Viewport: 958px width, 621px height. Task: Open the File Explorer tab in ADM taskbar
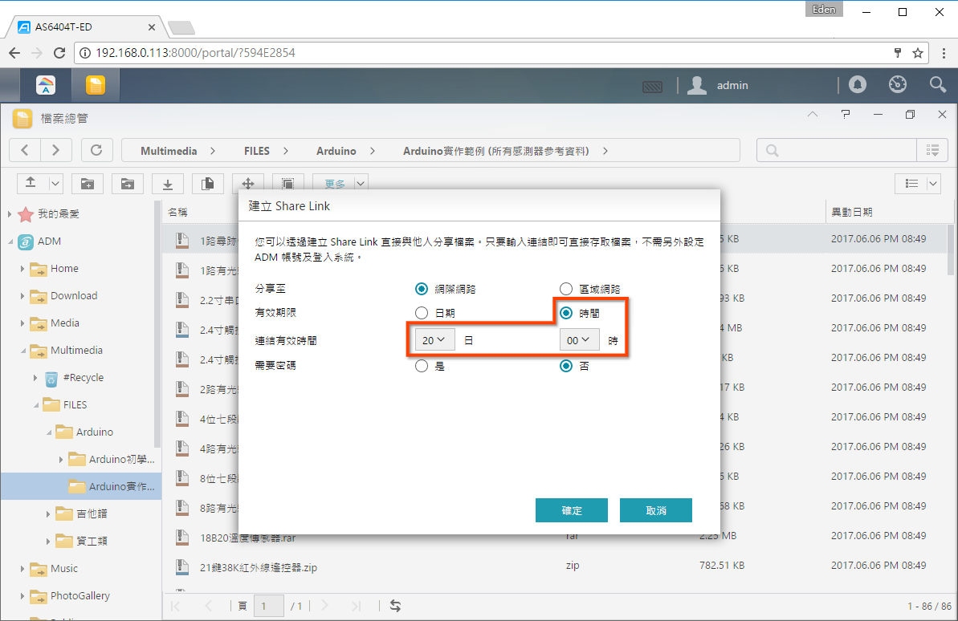(96, 86)
